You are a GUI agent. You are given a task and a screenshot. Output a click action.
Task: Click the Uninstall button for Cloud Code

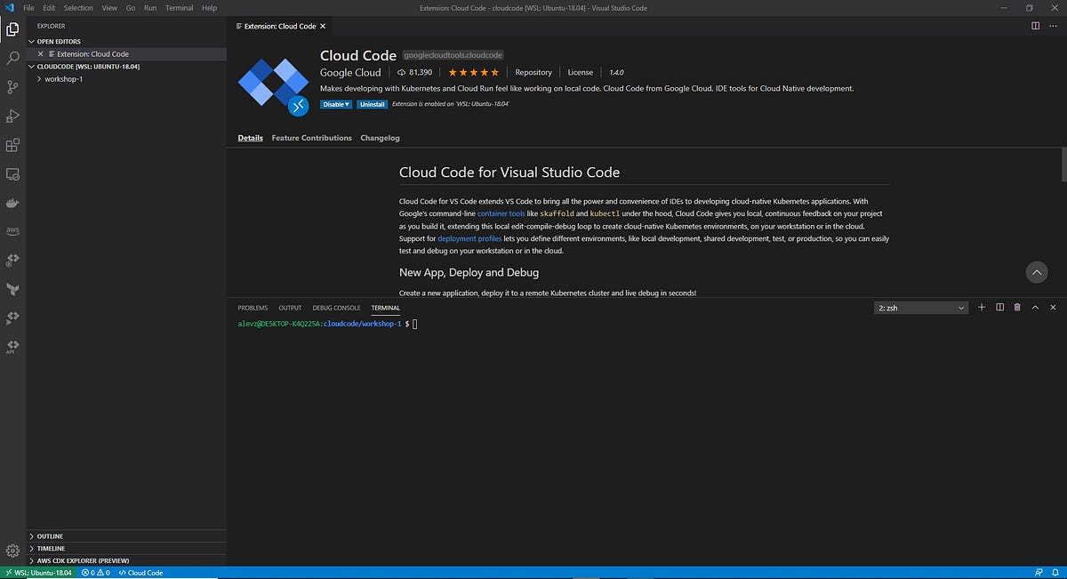pos(373,104)
